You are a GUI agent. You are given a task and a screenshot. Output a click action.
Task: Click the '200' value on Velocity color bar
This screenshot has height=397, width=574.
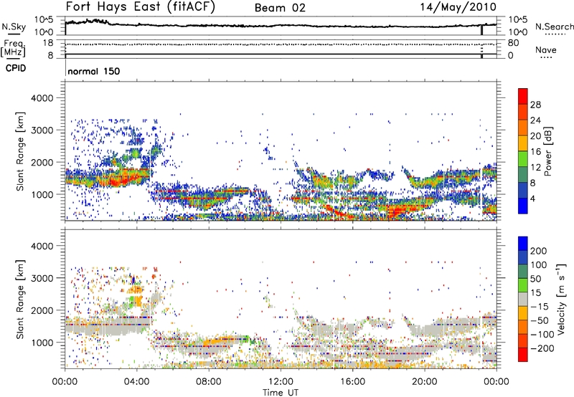tap(539, 251)
